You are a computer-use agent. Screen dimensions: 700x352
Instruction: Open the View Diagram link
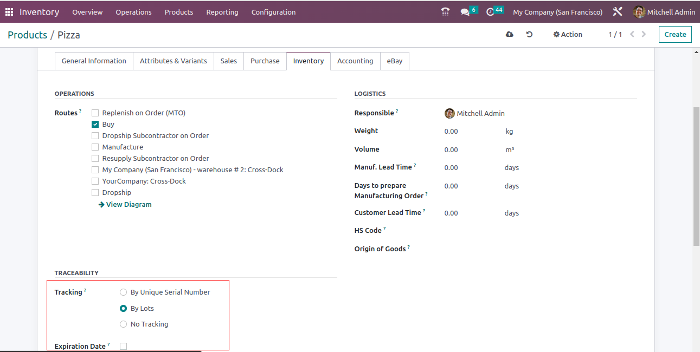pyautogui.click(x=125, y=205)
